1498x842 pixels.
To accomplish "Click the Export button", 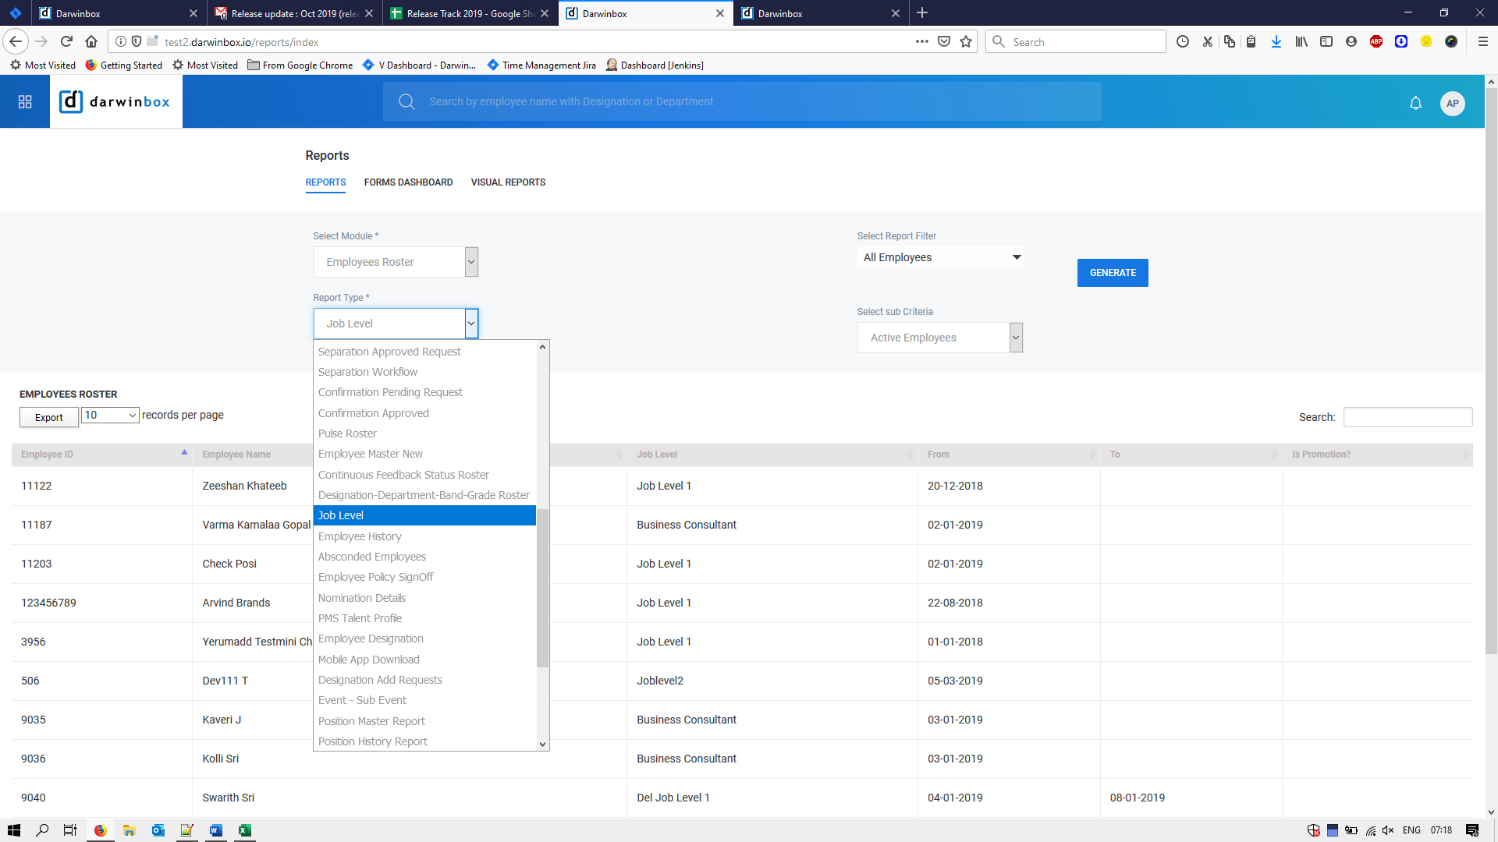I will coord(48,417).
